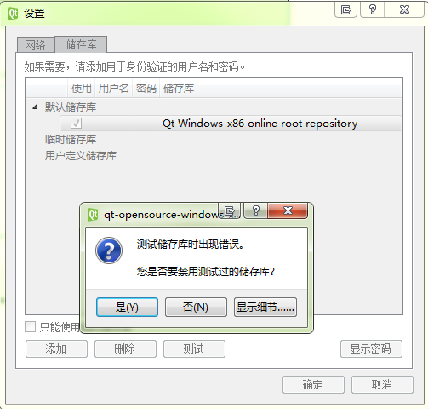Click the 储存库 column header
This screenshot has width=428, height=409.
coord(179,89)
